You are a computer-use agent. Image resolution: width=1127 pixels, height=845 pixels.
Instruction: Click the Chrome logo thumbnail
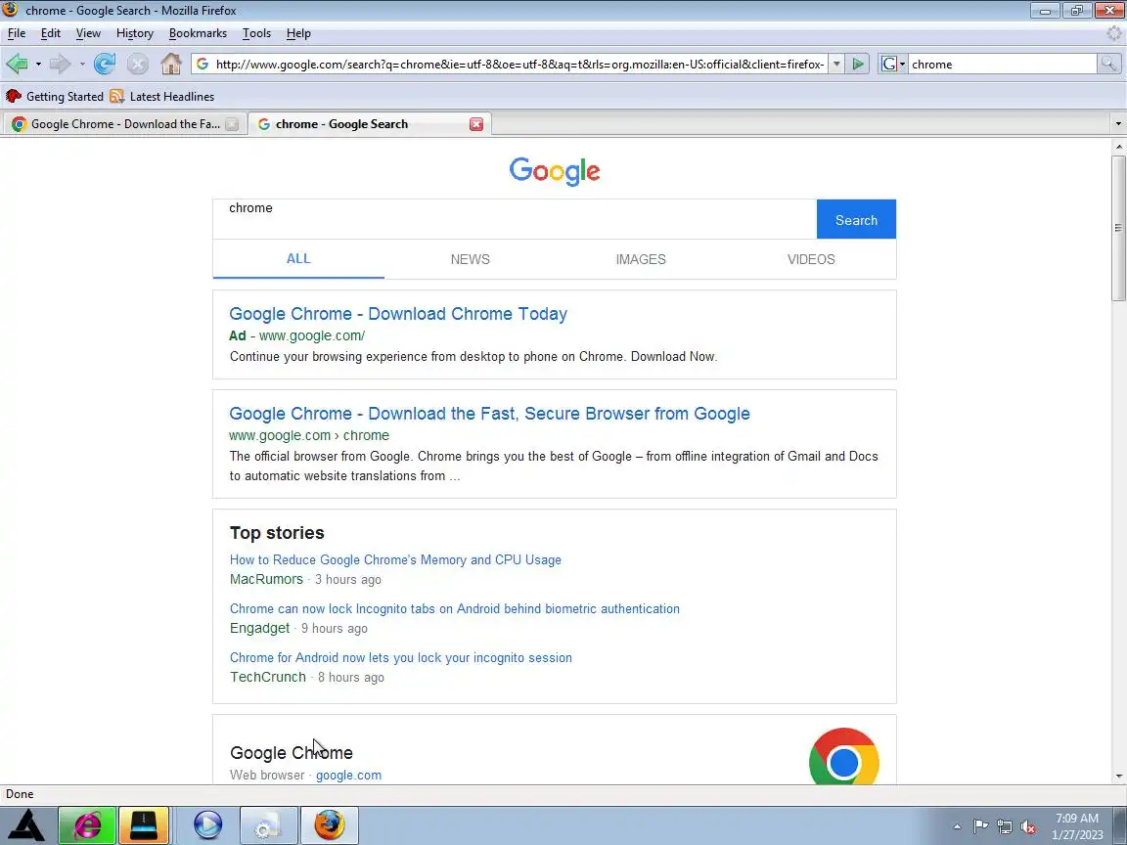tap(844, 756)
